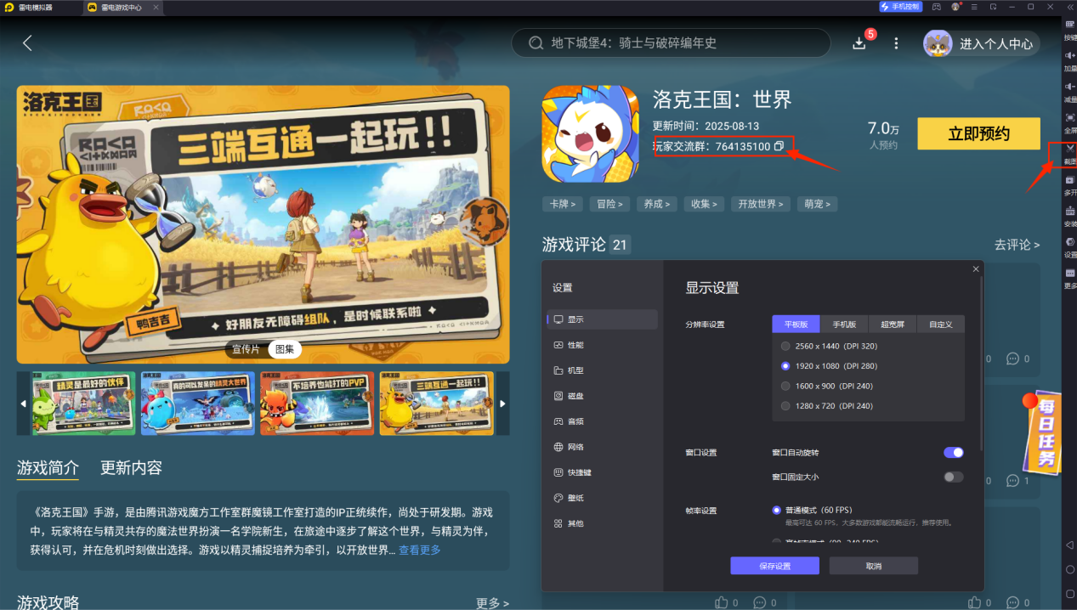The height and width of the screenshot is (610, 1077).
Task: Open 快捷键 settings category
Action: tap(603, 472)
